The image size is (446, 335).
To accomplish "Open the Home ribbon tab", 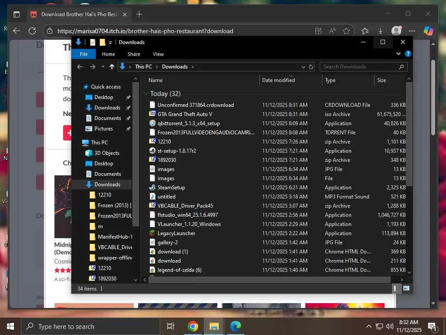I will (x=108, y=54).
